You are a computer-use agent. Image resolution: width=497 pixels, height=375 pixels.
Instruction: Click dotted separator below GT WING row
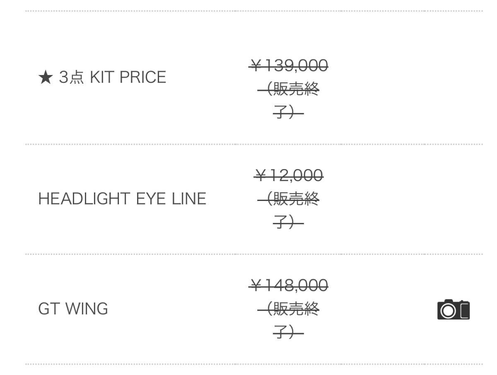(x=253, y=364)
